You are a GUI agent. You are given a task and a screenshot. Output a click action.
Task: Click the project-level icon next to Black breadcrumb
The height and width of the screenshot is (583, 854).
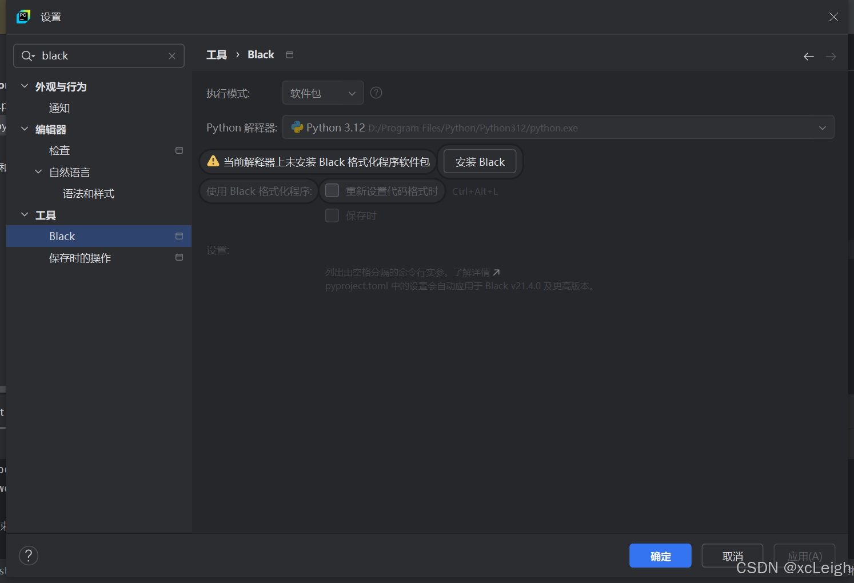click(290, 55)
